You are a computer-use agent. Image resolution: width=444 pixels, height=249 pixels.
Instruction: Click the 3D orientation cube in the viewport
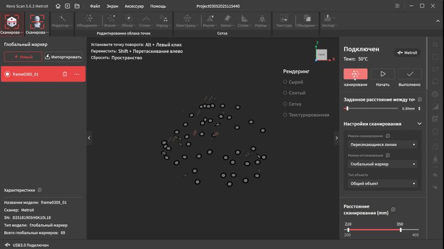point(321,54)
